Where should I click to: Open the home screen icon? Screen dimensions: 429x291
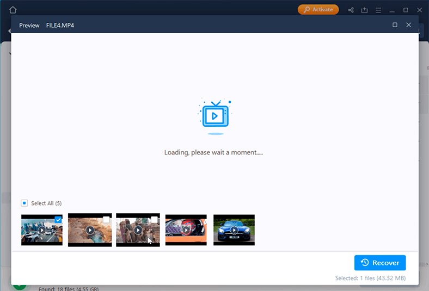(13, 10)
